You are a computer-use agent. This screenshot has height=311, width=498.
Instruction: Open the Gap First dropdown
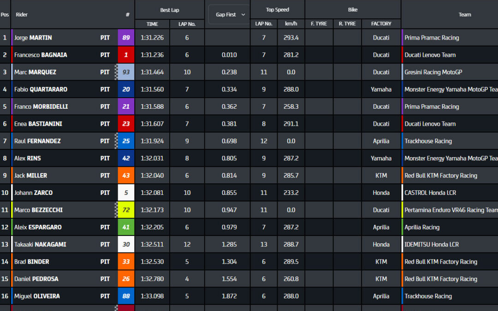(x=227, y=14)
